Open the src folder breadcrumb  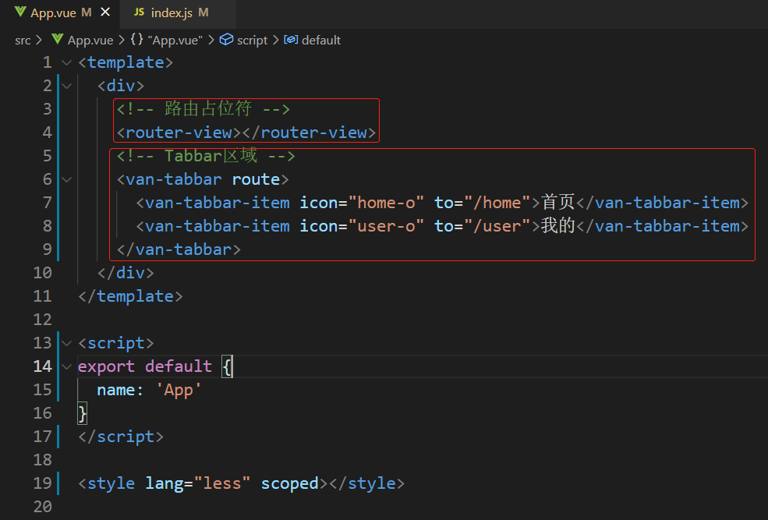coord(23,40)
